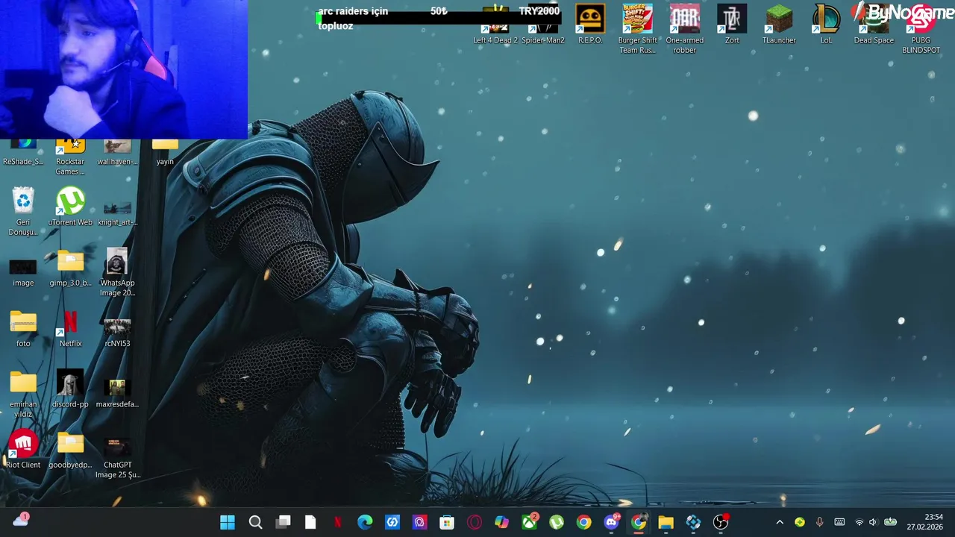
Task: Select the rcNYI53 image file
Action: [x=117, y=332]
